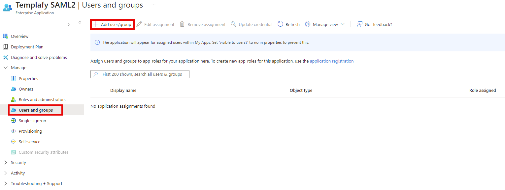Screen dimensions: 505x190
Task: Open Single sign-on settings
Action: 32,120
